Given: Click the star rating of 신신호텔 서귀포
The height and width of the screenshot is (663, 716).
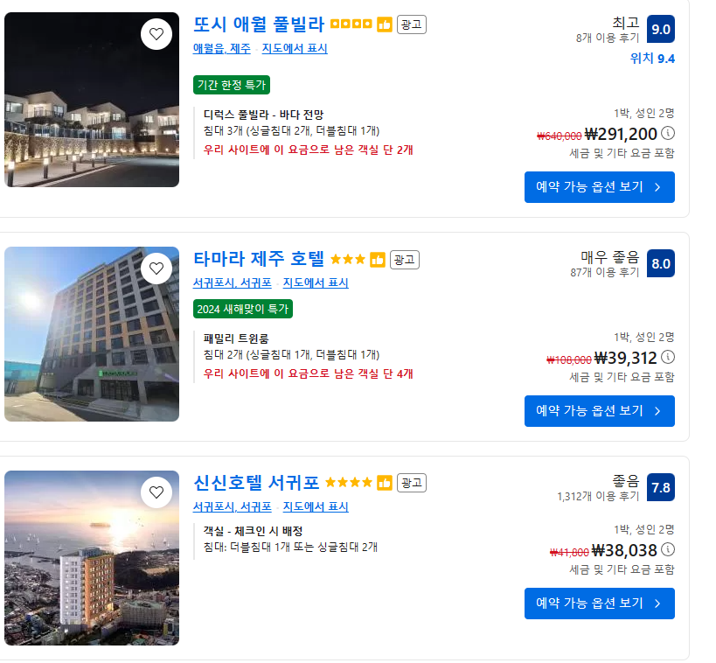Looking at the screenshot, I should pyautogui.click(x=348, y=482).
